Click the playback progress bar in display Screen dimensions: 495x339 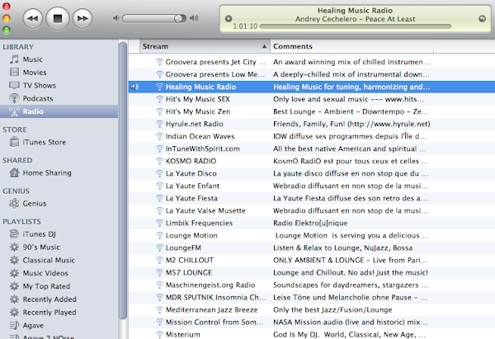356,26
